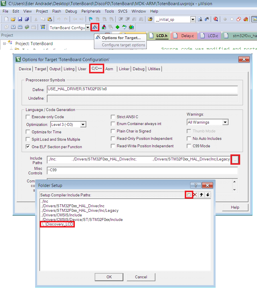This screenshot has width=257, height=288.
Task: Expand the TotenBoard Configuration target dropdown
Action: tap(88, 28)
